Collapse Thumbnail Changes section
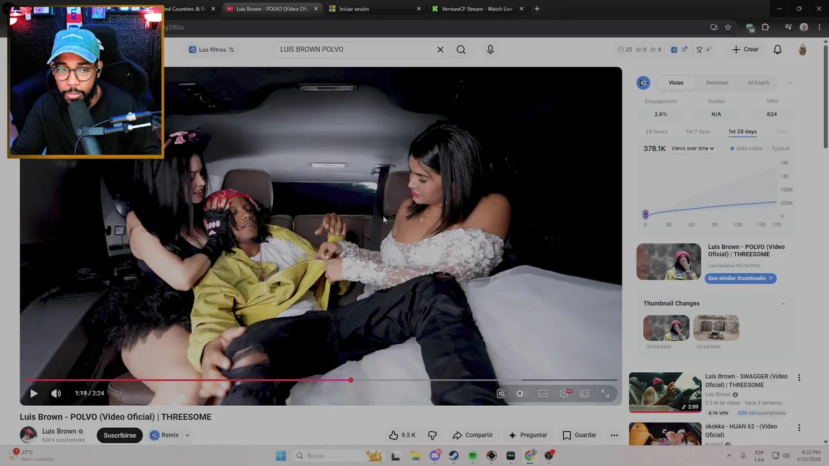The image size is (829, 466). pyautogui.click(x=783, y=304)
